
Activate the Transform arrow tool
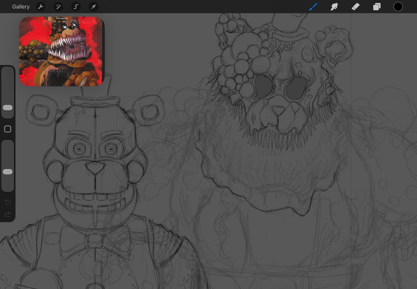point(93,7)
